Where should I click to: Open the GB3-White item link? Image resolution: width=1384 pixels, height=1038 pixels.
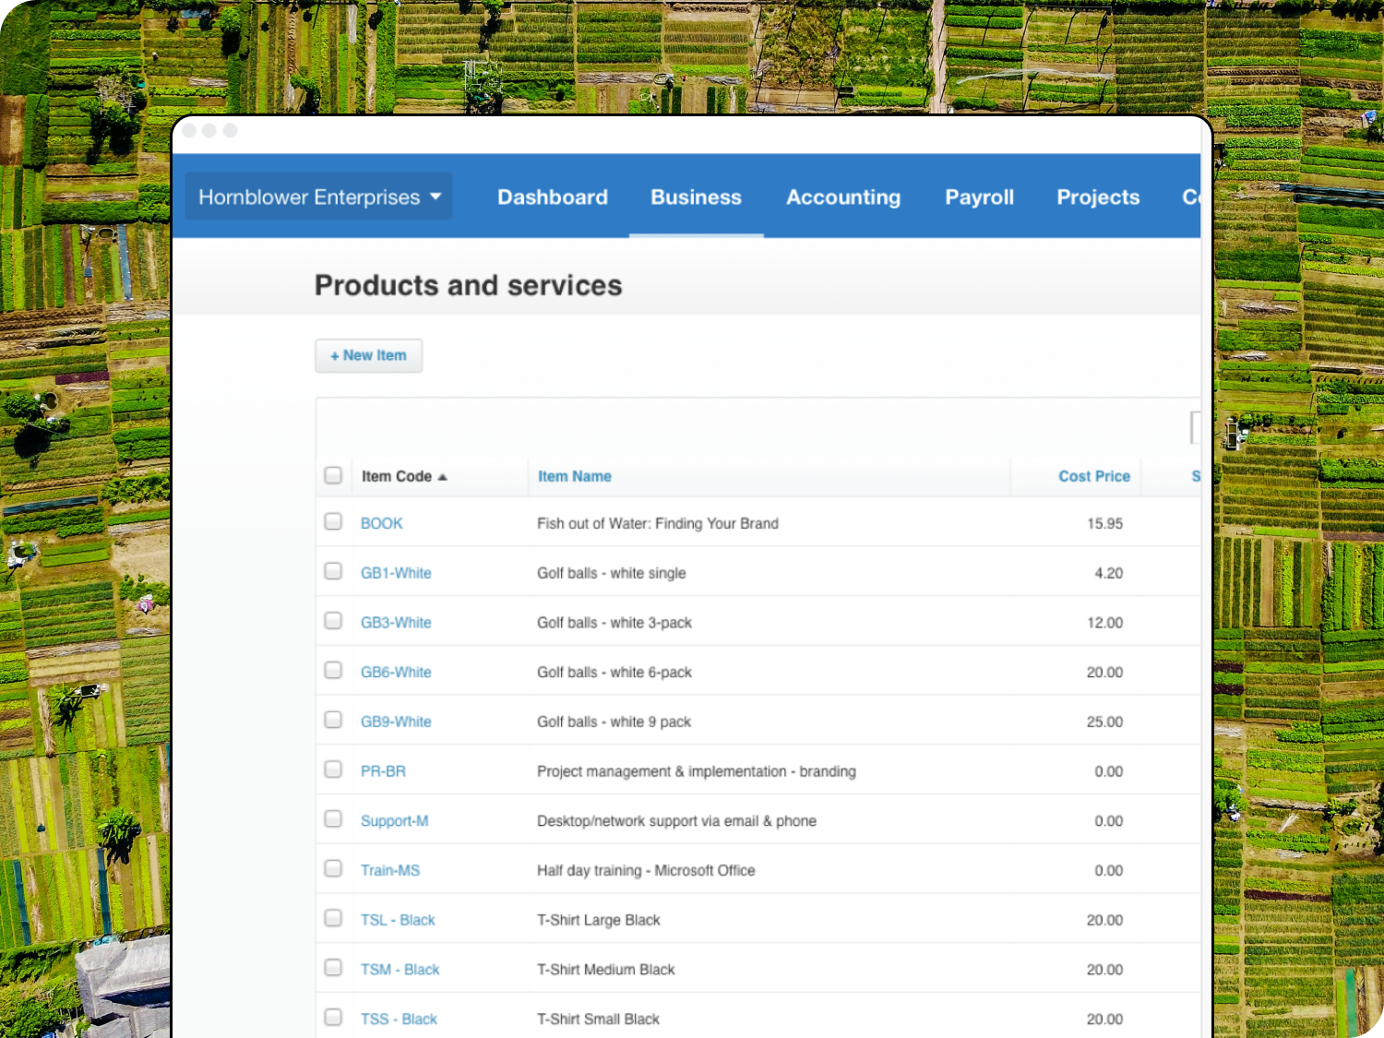(396, 623)
